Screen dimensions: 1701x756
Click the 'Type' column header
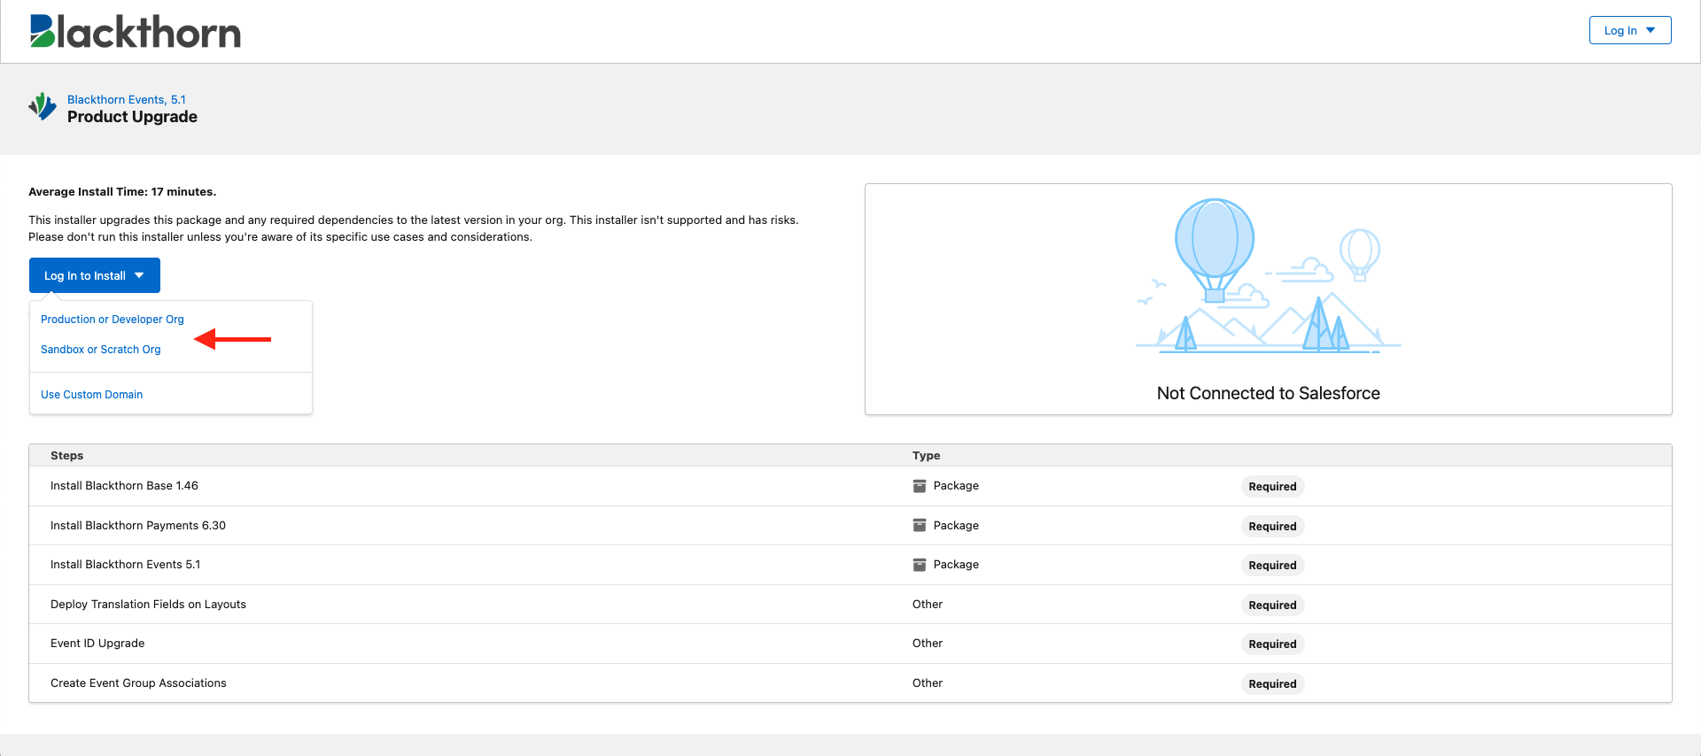[926, 456]
